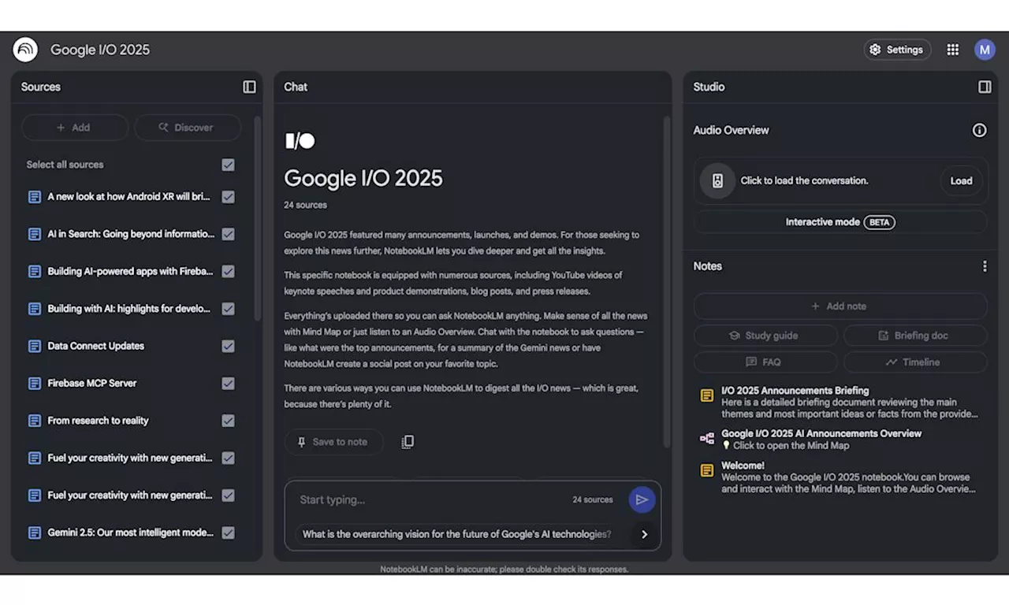Screen dimensions: 1009x605
Task: Add a new source
Action: (74, 128)
